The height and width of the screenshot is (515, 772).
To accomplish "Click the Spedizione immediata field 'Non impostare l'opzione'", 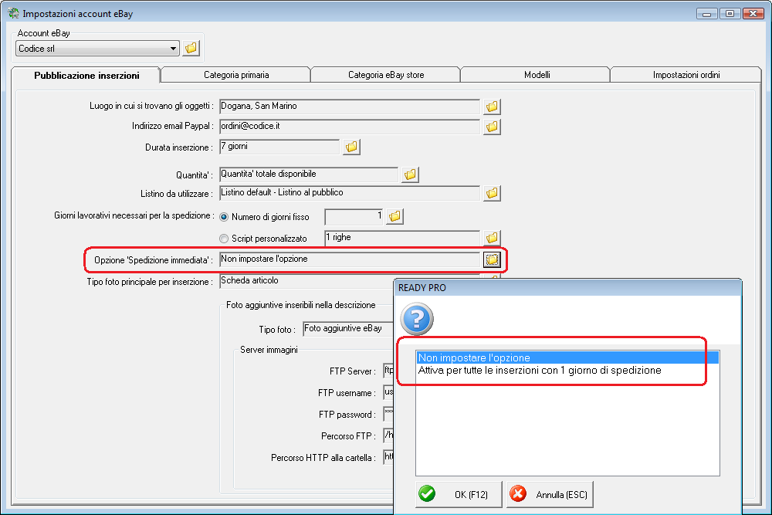I will tap(350, 259).
